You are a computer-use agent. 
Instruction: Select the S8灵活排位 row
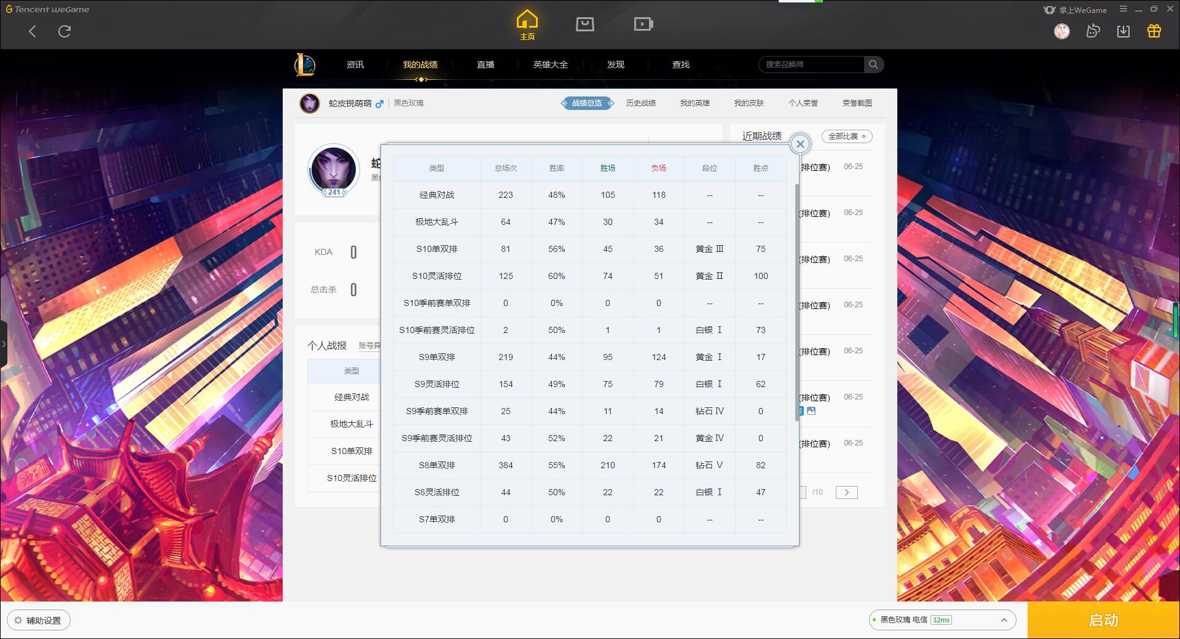point(590,492)
